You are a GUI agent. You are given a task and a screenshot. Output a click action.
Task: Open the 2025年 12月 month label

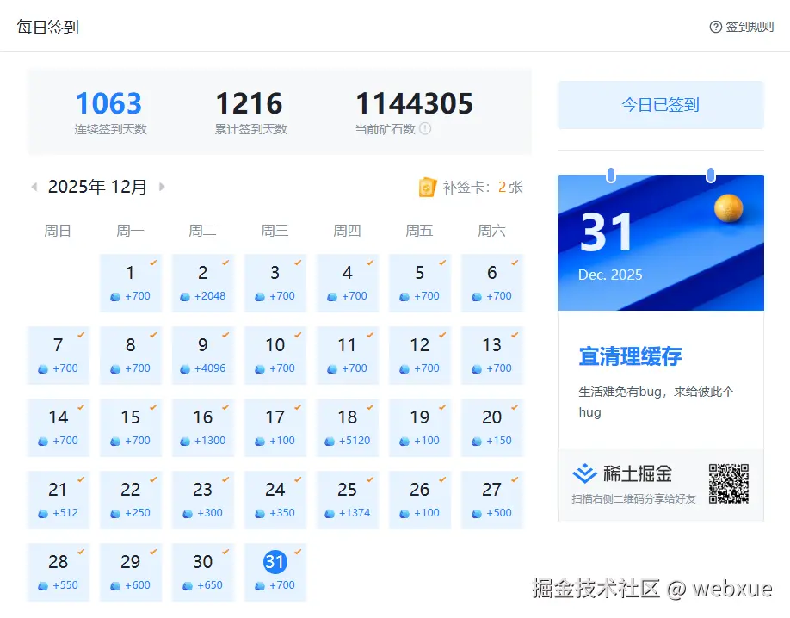(97, 186)
